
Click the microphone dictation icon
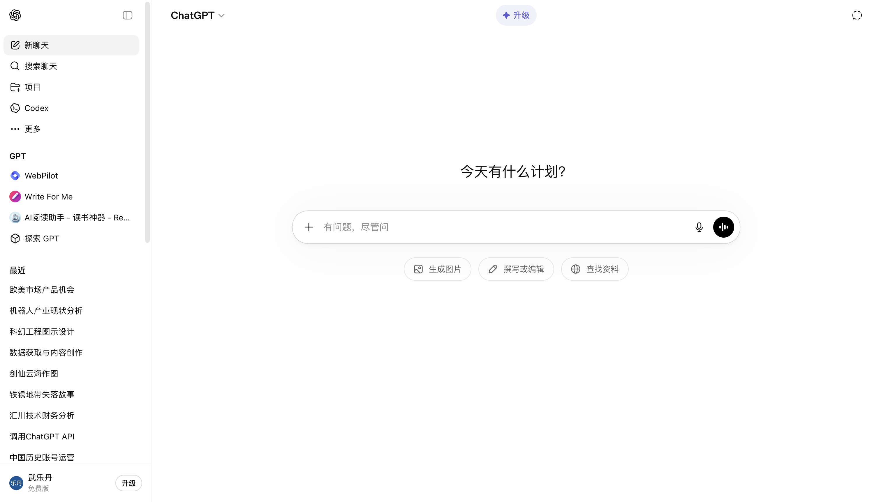point(699,227)
